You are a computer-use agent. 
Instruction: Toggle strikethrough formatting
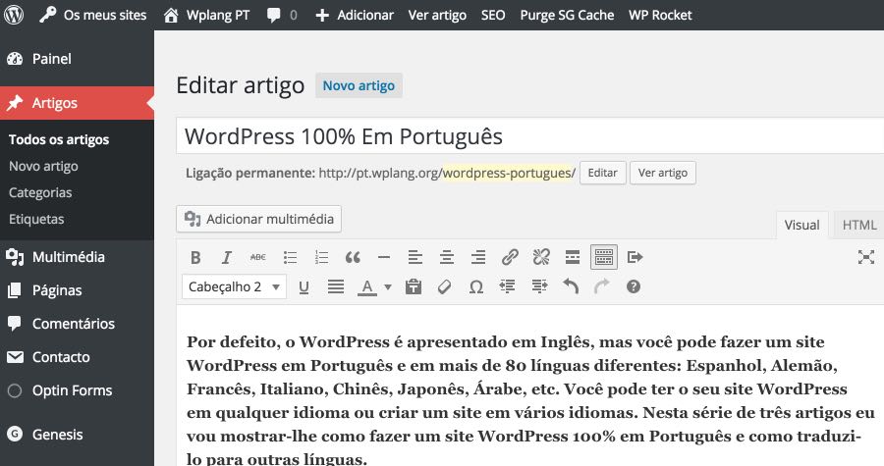[258, 257]
